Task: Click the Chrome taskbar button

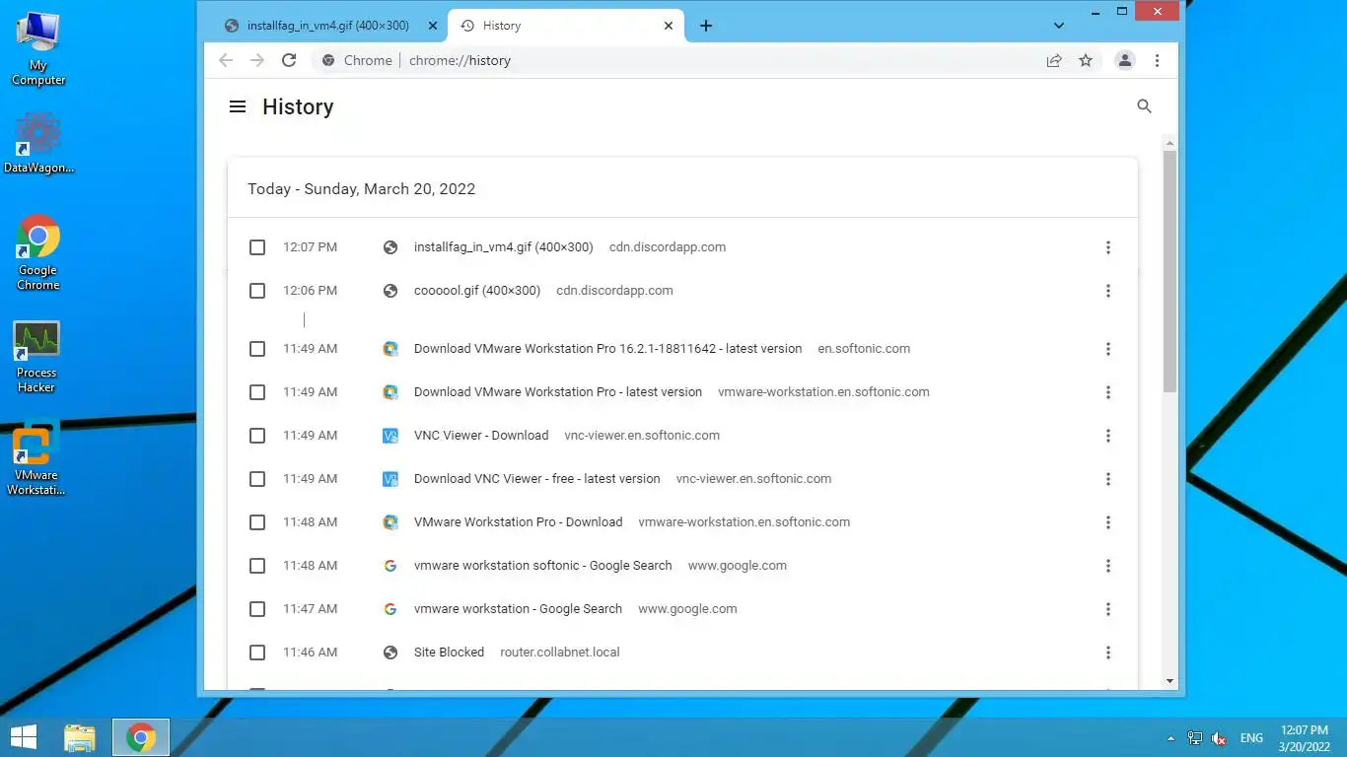Action: tap(141, 737)
